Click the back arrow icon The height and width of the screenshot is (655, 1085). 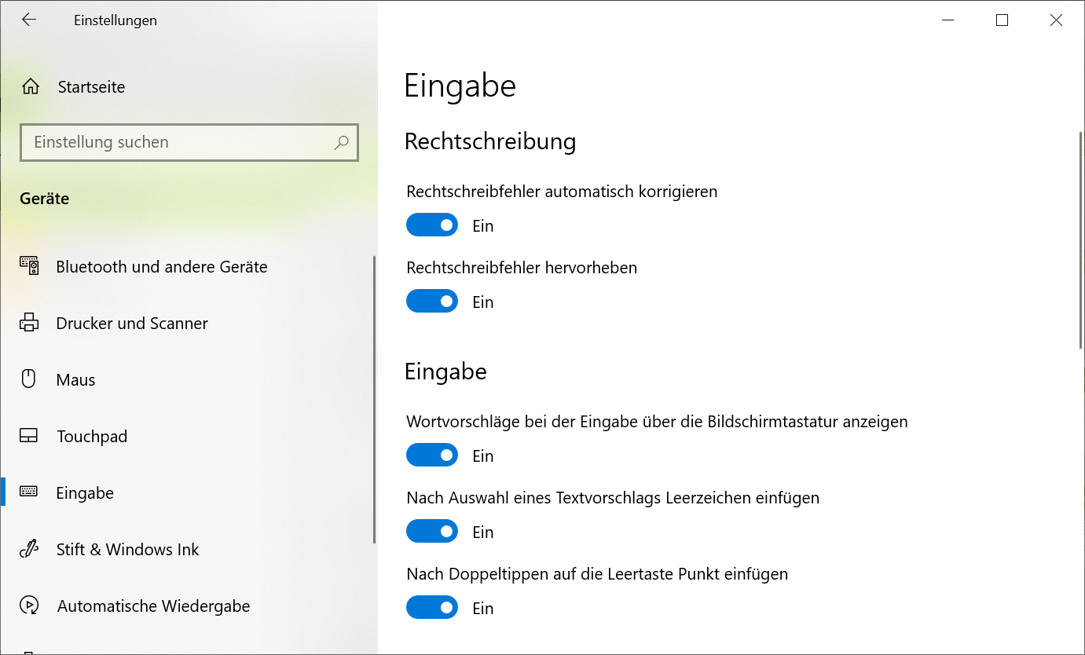(x=29, y=20)
